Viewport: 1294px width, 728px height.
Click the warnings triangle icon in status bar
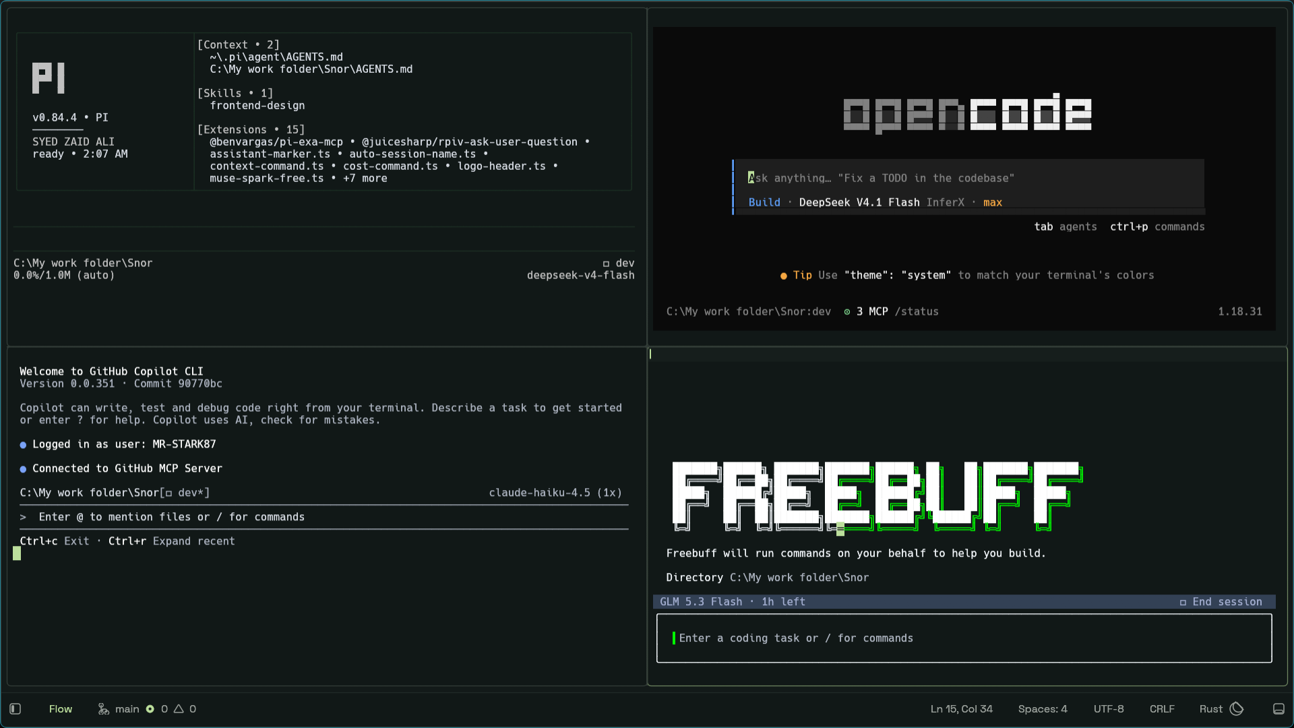pos(179,708)
